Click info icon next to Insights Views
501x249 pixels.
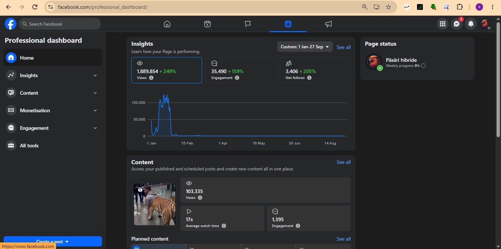(151, 78)
